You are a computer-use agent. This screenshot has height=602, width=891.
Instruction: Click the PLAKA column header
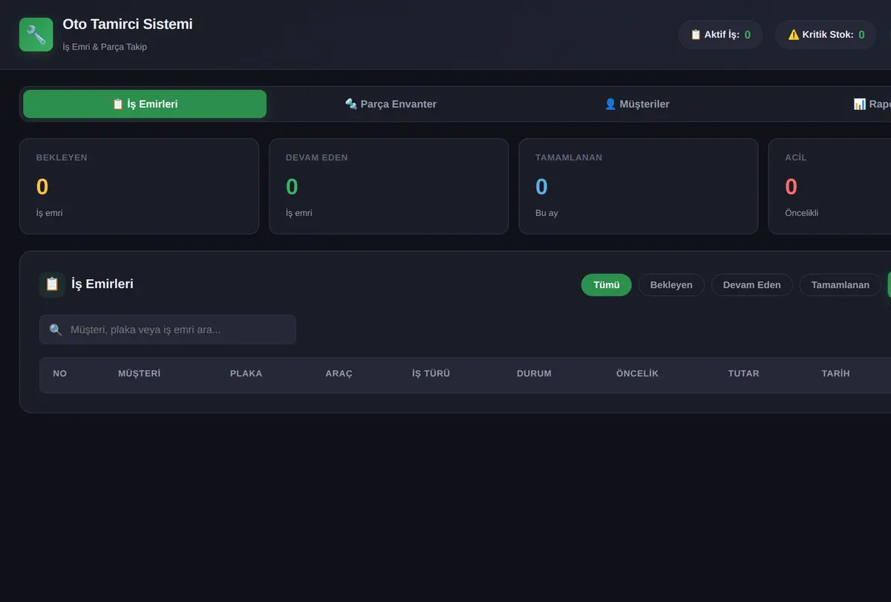click(x=246, y=373)
